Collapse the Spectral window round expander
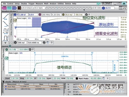Image resolution: width=129 pixels, height=97 pixels. (x=126, y=46)
